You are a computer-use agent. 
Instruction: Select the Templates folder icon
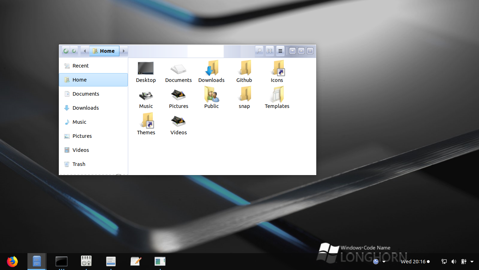pos(277,94)
